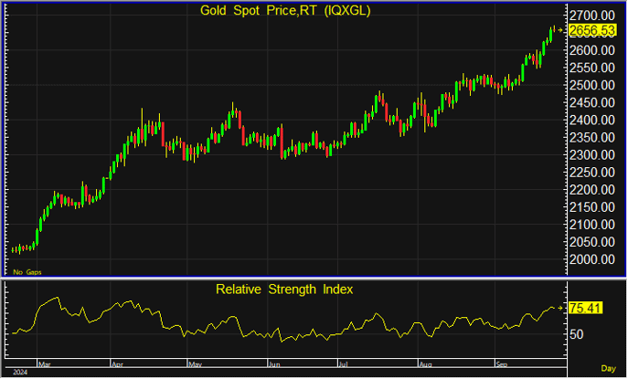Click the Relative Strength Index pane title
The image size is (628, 379).
[284, 290]
